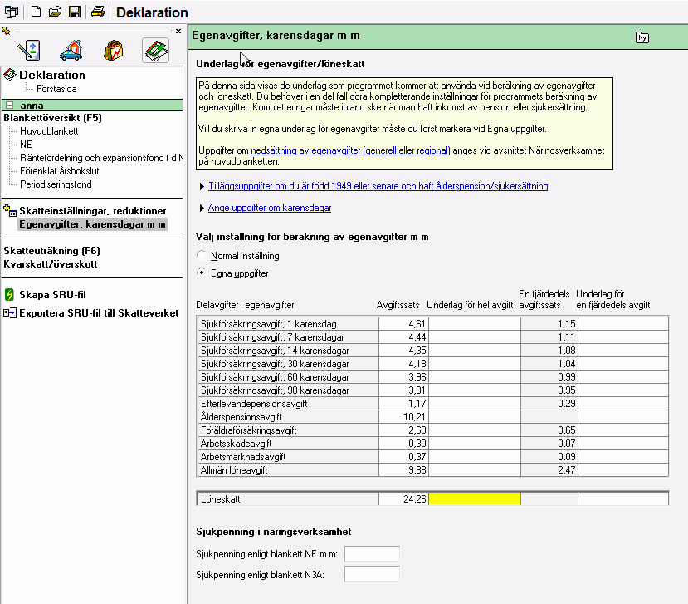Image resolution: width=688 pixels, height=604 pixels.
Task: Click 'Skapa SRU-fil' in the sidebar
Action: pyautogui.click(x=52, y=294)
